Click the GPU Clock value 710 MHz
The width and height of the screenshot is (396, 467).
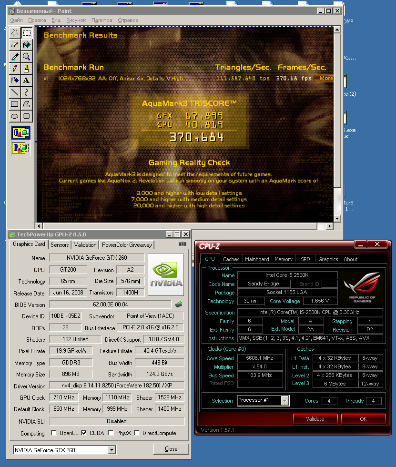64,397
